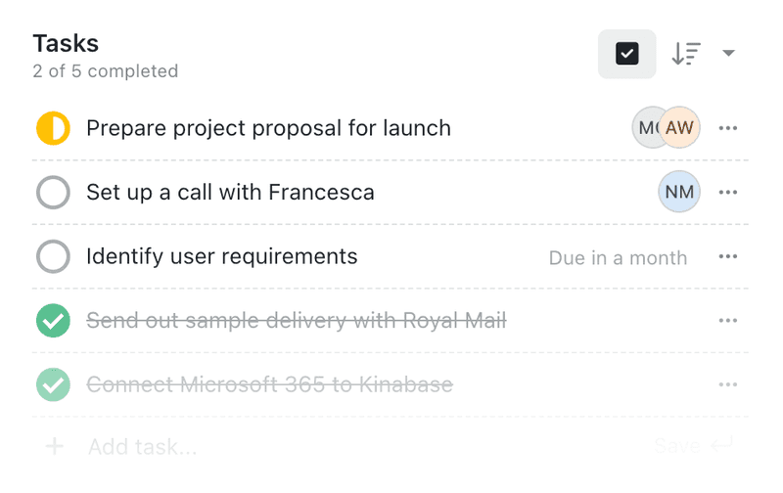Open more options for Identify user requirements

point(727,256)
